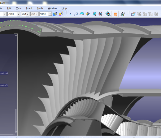161x138 pixels.
Task: Expand the second narrow Aut dropdown
Action: (28, 14)
